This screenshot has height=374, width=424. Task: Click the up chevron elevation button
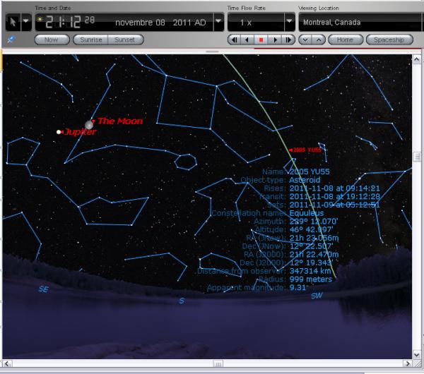[319, 40]
